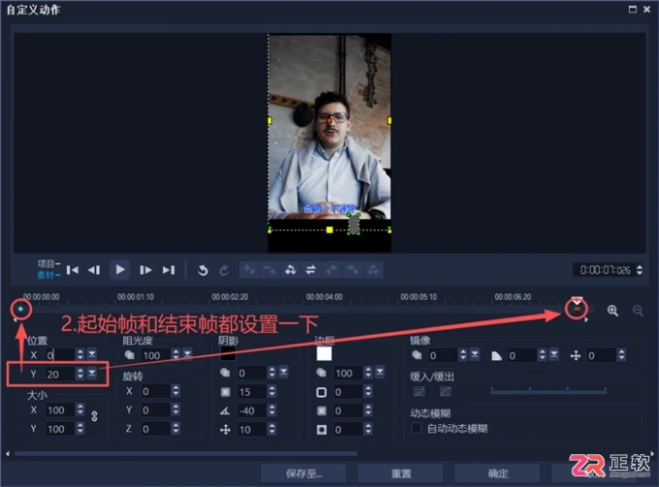659x487 pixels.
Task: Enable the 自动动态模糊 checkbox
Action: (416, 428)
